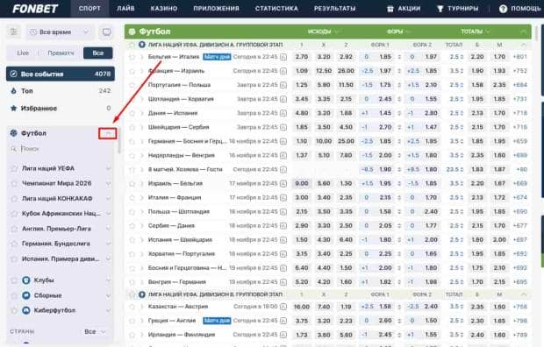Click Все события with 4078 events
The image size is (544, 347).
[61, 74]
